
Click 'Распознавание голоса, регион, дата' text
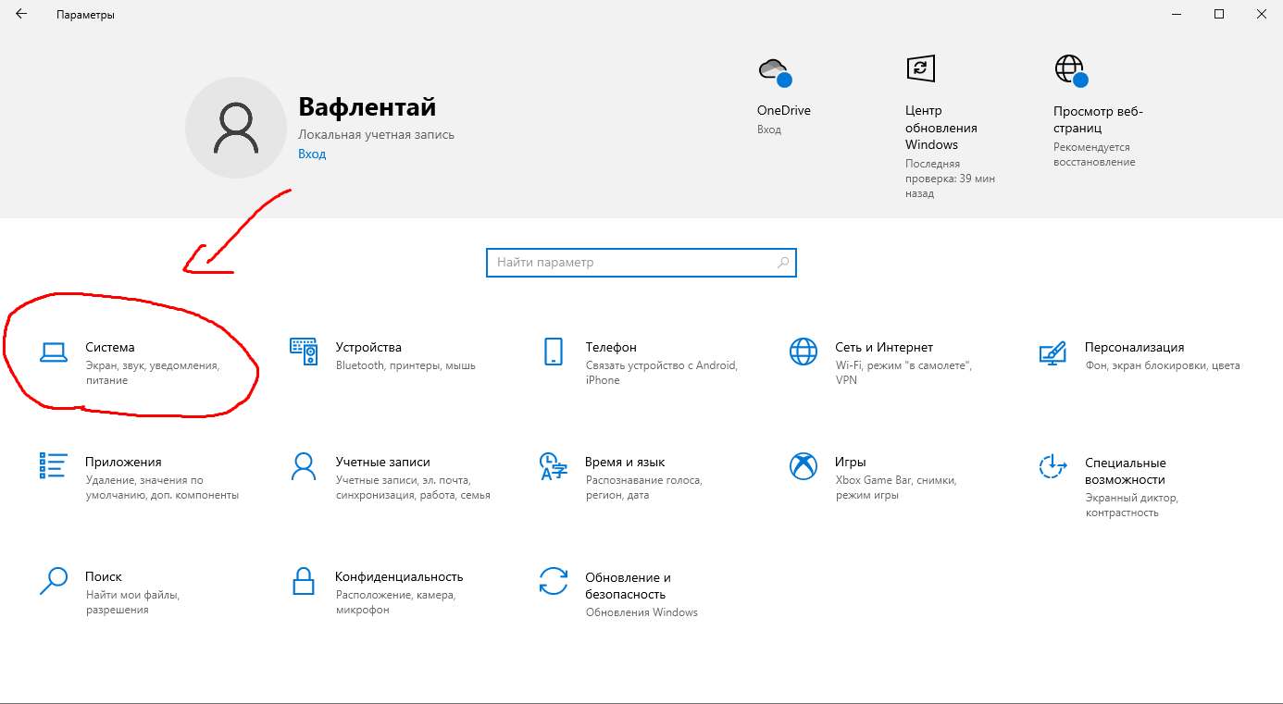tap(644, 488)
